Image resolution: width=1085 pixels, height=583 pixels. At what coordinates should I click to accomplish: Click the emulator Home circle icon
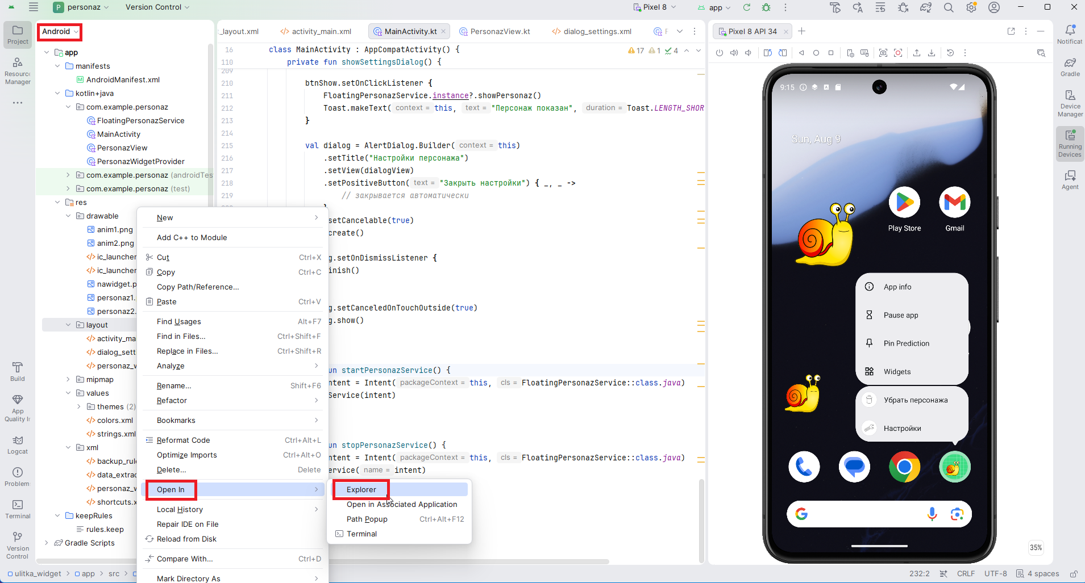click(x=816, y=53)
